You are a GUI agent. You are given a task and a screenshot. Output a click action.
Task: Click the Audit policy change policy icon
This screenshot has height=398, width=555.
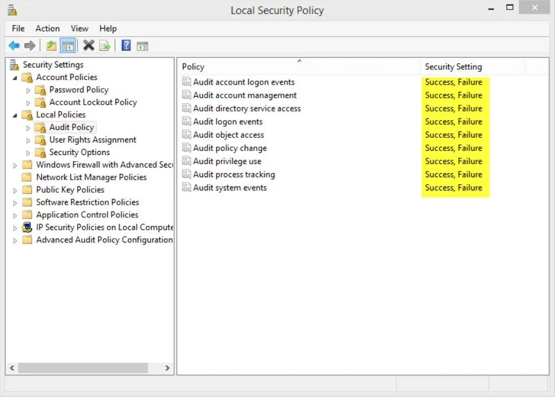186,148
